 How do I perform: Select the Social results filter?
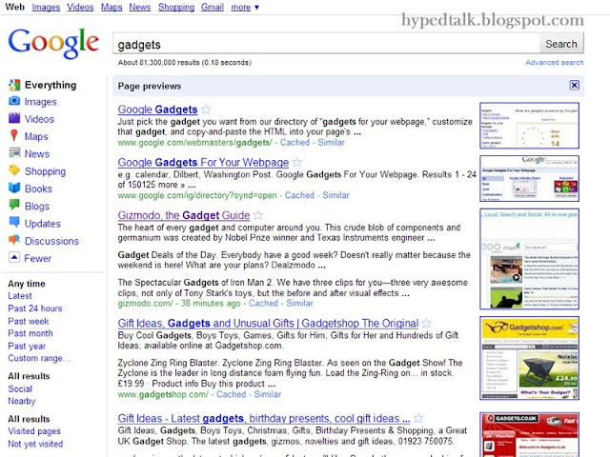pyautogui.click(x=20, y=388)
